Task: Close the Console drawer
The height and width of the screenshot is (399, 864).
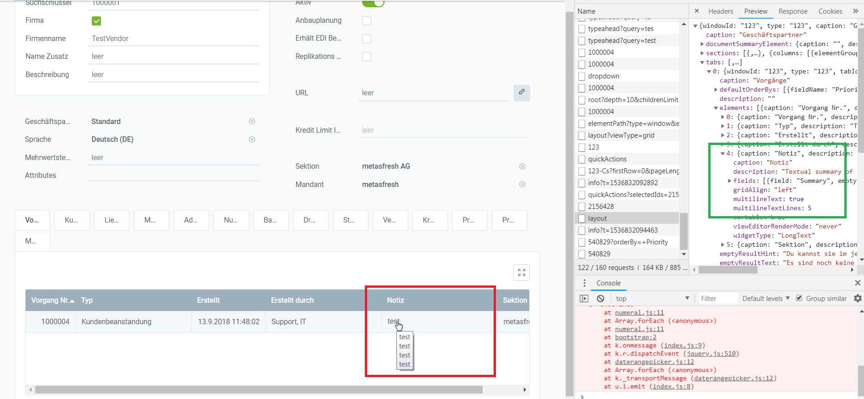Action: point(857,283)
